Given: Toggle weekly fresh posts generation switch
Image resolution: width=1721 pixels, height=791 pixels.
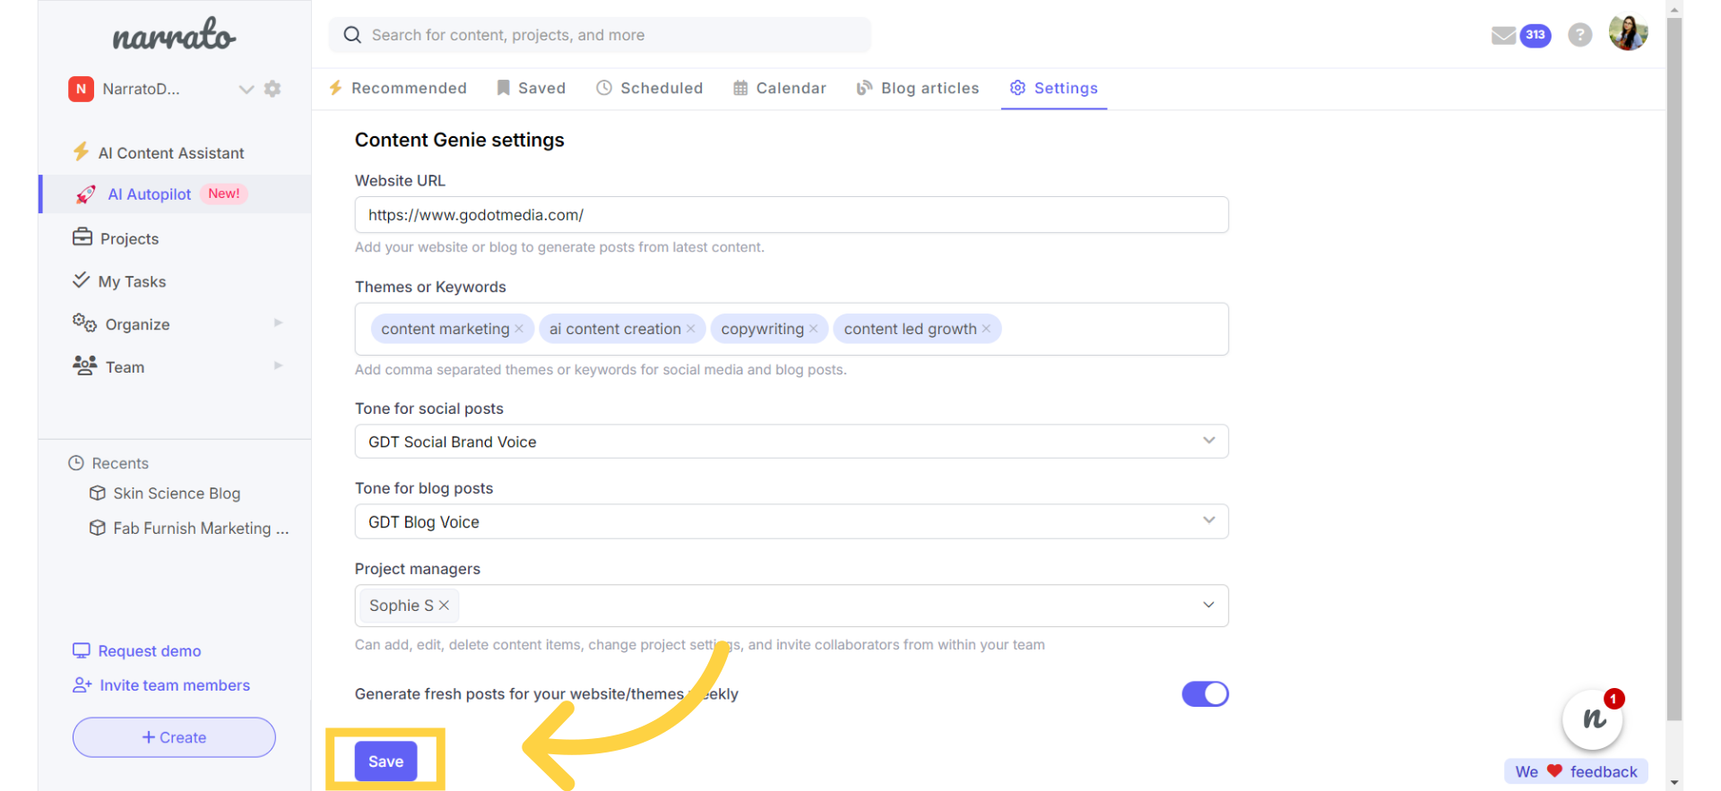Looking at the screenshot, I should pos(1205,694).
